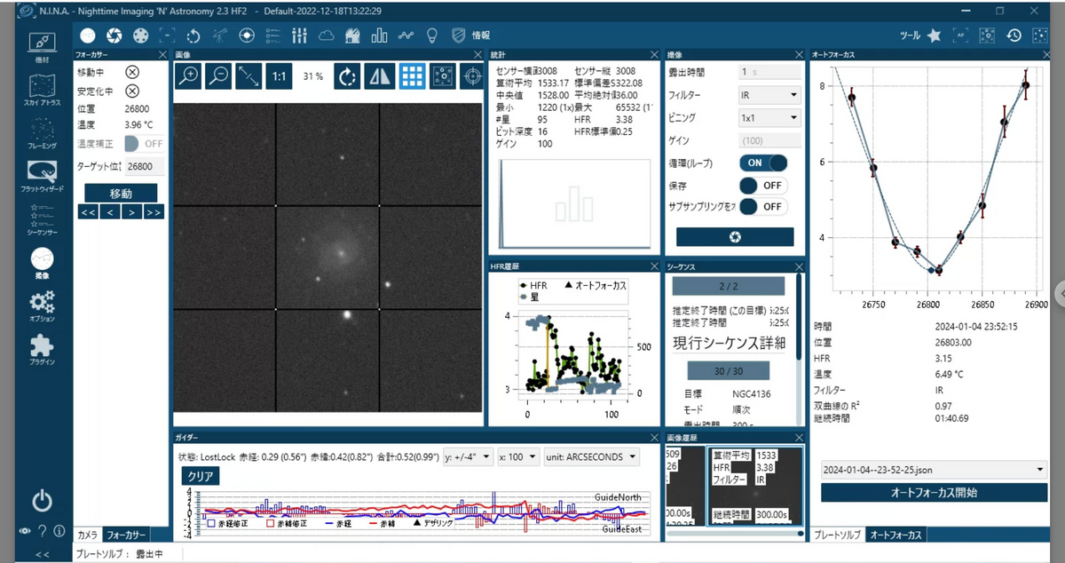The height and width of the screenshot is (563, 1065).
Task: Click the power icon in sidebar
Action: 42,501
